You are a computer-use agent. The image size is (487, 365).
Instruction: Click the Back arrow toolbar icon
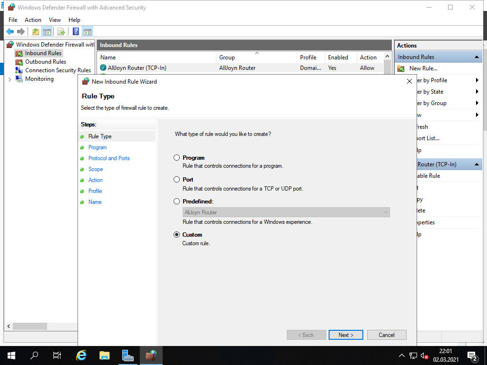click(x=10, y=32)
